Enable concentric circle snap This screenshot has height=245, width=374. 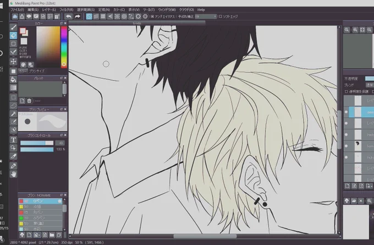click(124, 17)
